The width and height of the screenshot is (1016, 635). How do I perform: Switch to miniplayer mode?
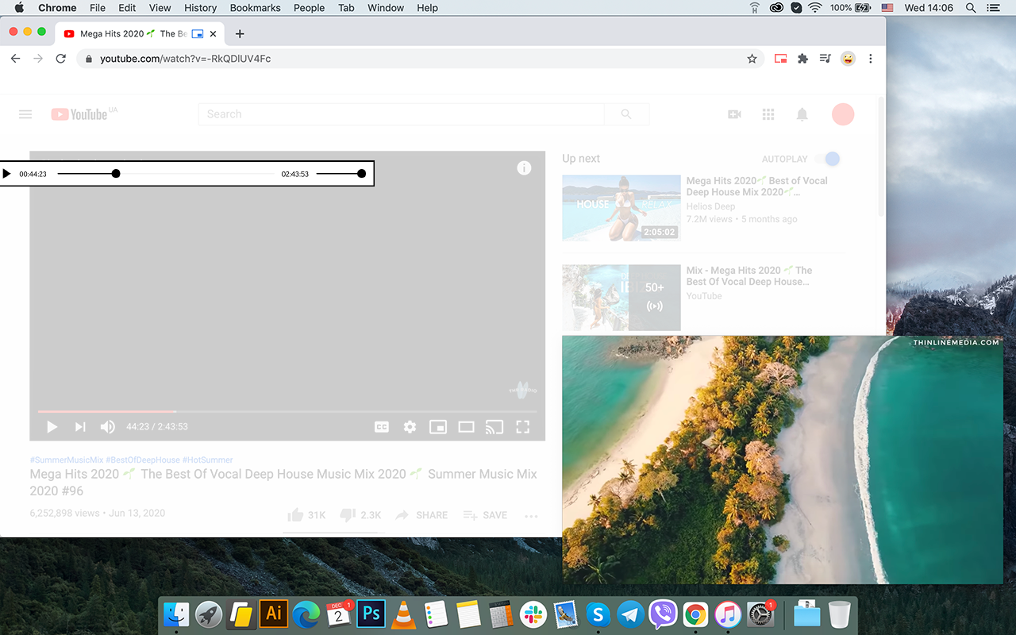click(437, 426)
